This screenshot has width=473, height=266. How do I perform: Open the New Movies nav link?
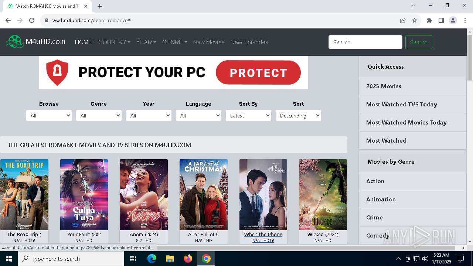tap(209, 42)
